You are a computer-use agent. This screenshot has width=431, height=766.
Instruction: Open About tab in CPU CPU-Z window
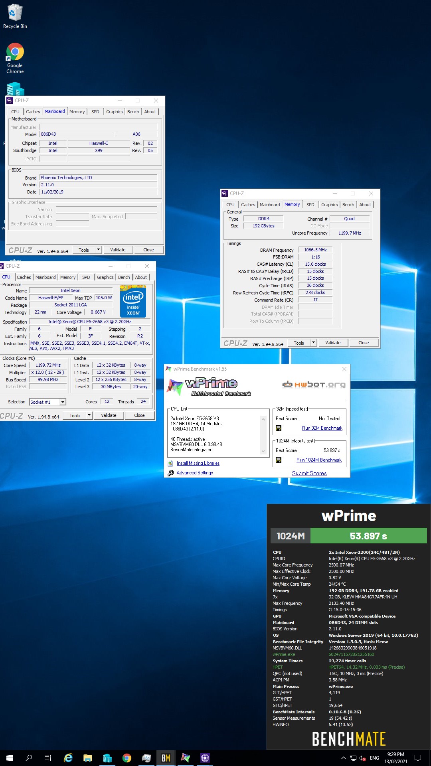point(141,277)
